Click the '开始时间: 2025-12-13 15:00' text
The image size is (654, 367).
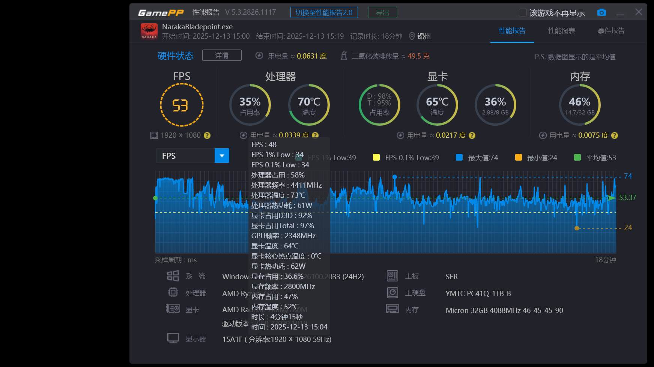click(x=206, y=36)
